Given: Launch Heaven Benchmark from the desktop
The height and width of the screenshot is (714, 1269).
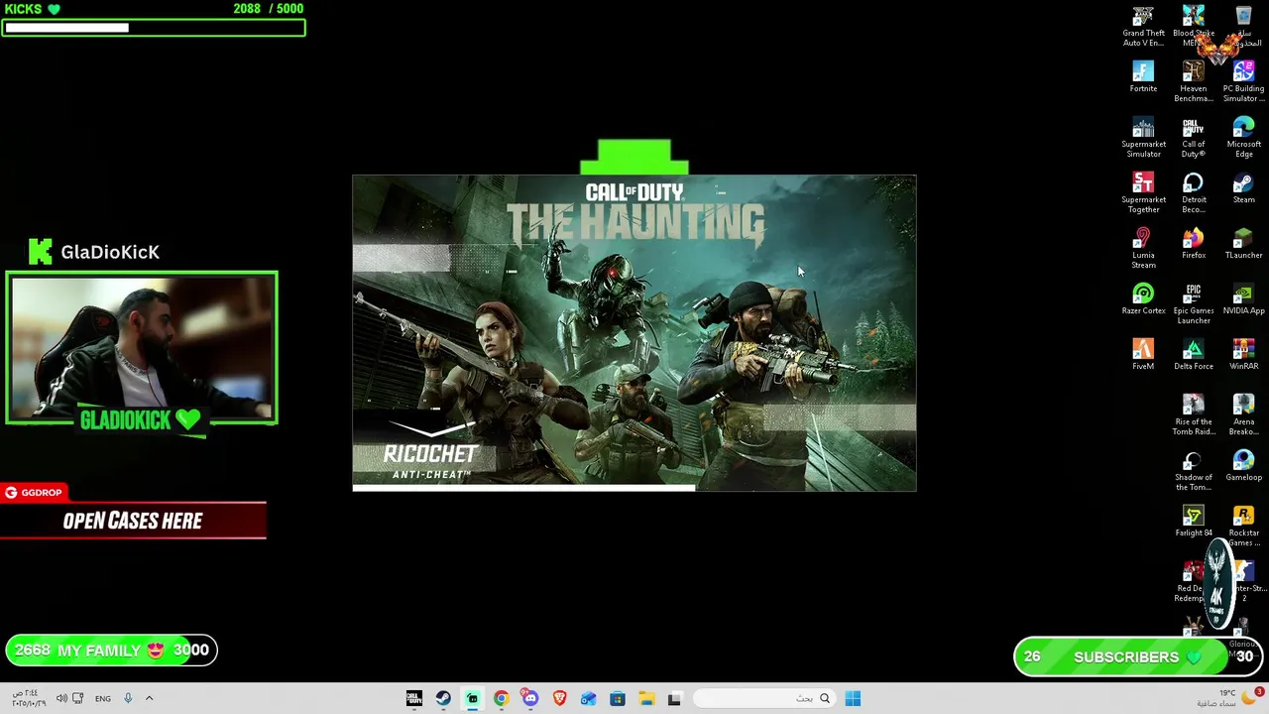Looking at the screenshot, I should tap(1193, 82).
